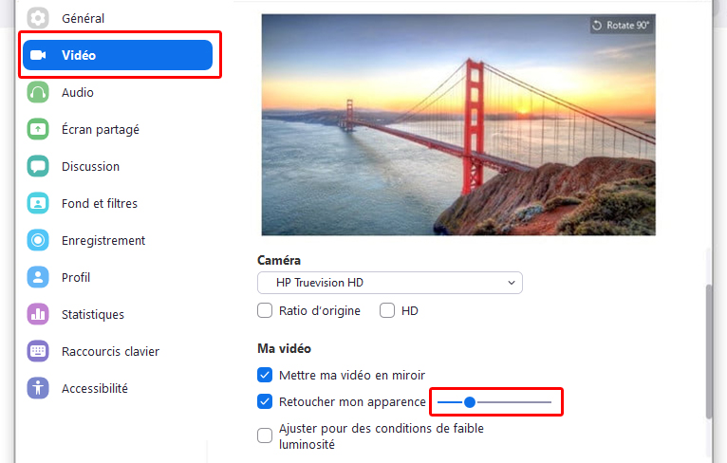Click the Statistiques bar chart icon
The image size is (727, 463).
(x=38, y=314)
